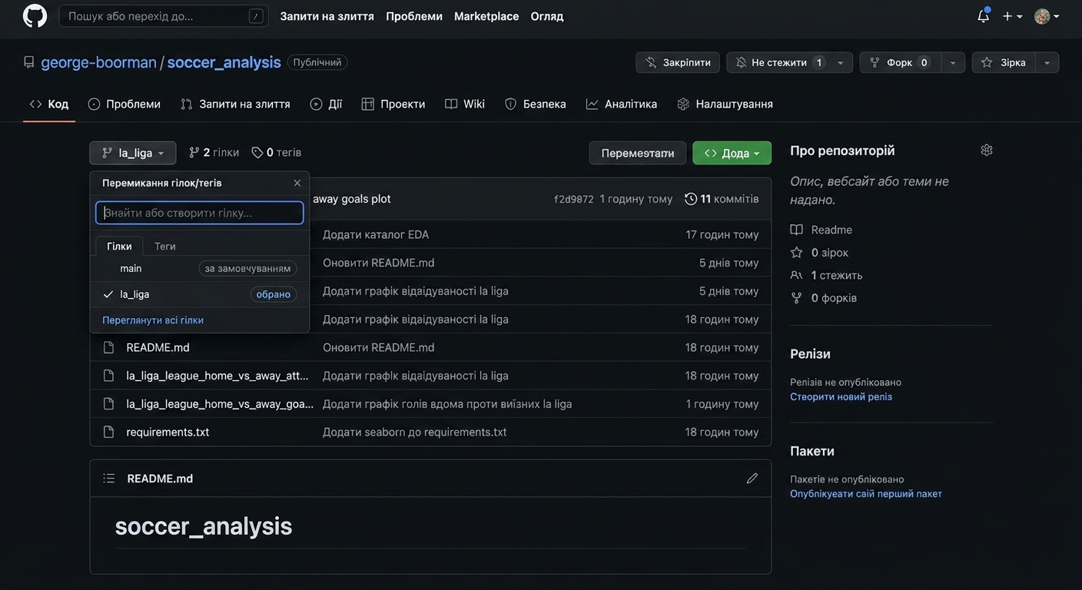Open the green Дода dropdown button
The image size is (1082, 590).
732,153
